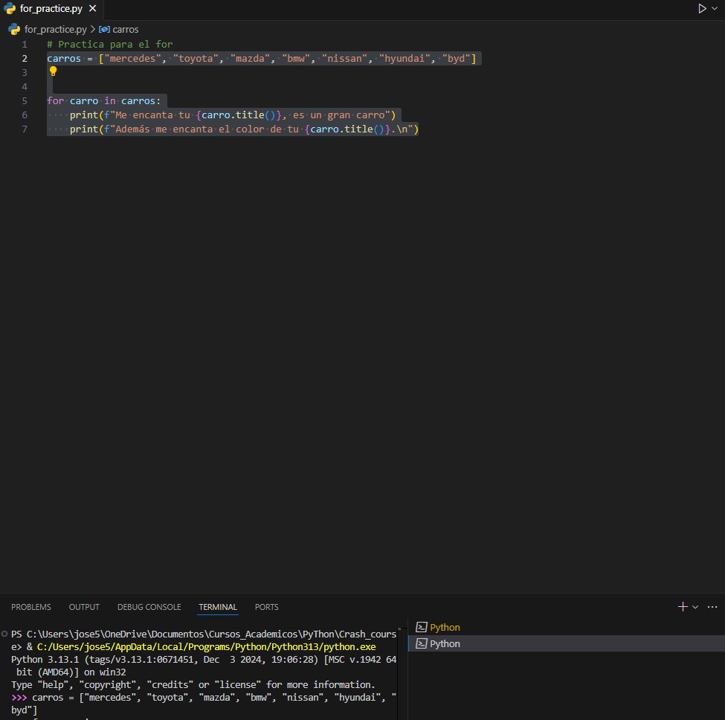The image size is (725, 720).
Task: Switch to the OUTPUT panel tab
Action: (x=84, y=607)
